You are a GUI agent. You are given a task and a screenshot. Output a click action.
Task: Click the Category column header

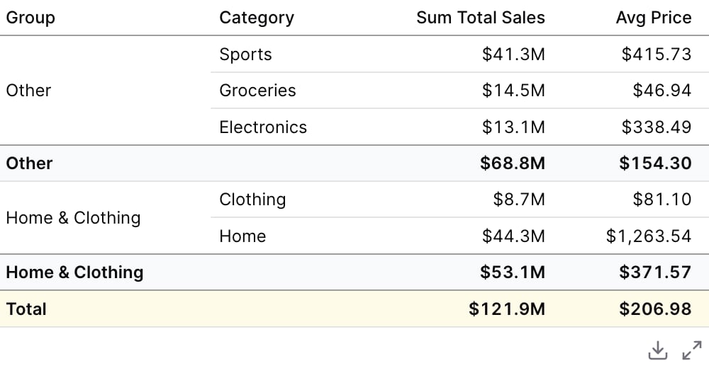coord(257,18)
